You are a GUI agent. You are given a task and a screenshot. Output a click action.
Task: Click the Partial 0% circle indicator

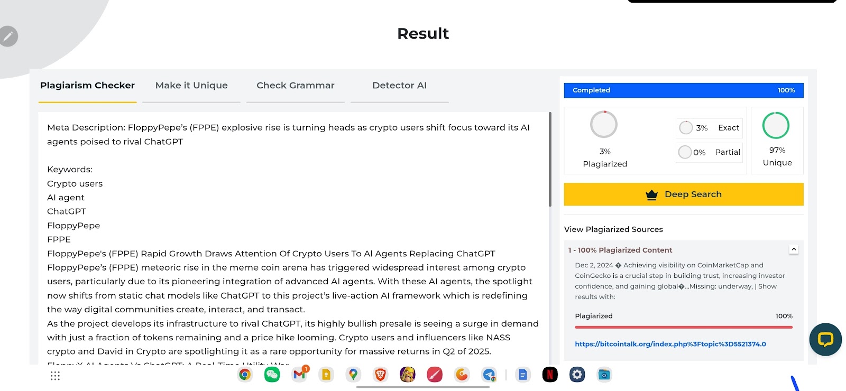point(685,152)
